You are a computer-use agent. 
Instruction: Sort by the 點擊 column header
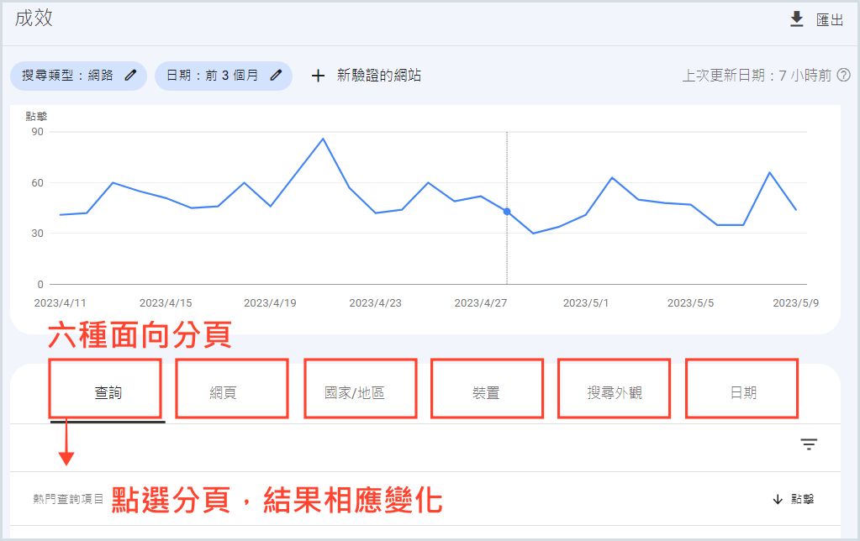click(x=803, y=499)
